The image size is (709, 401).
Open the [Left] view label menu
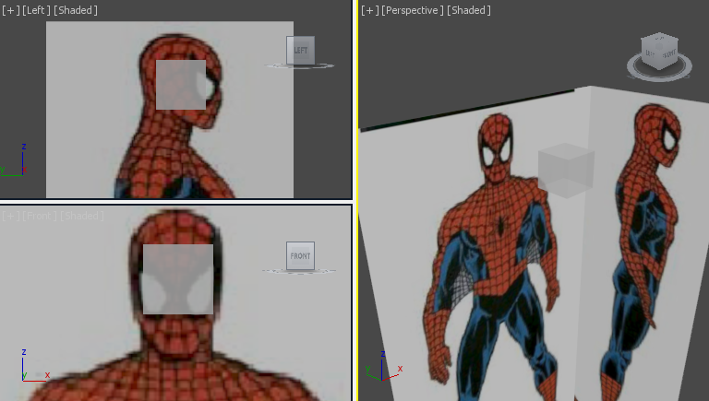point(36,10)
